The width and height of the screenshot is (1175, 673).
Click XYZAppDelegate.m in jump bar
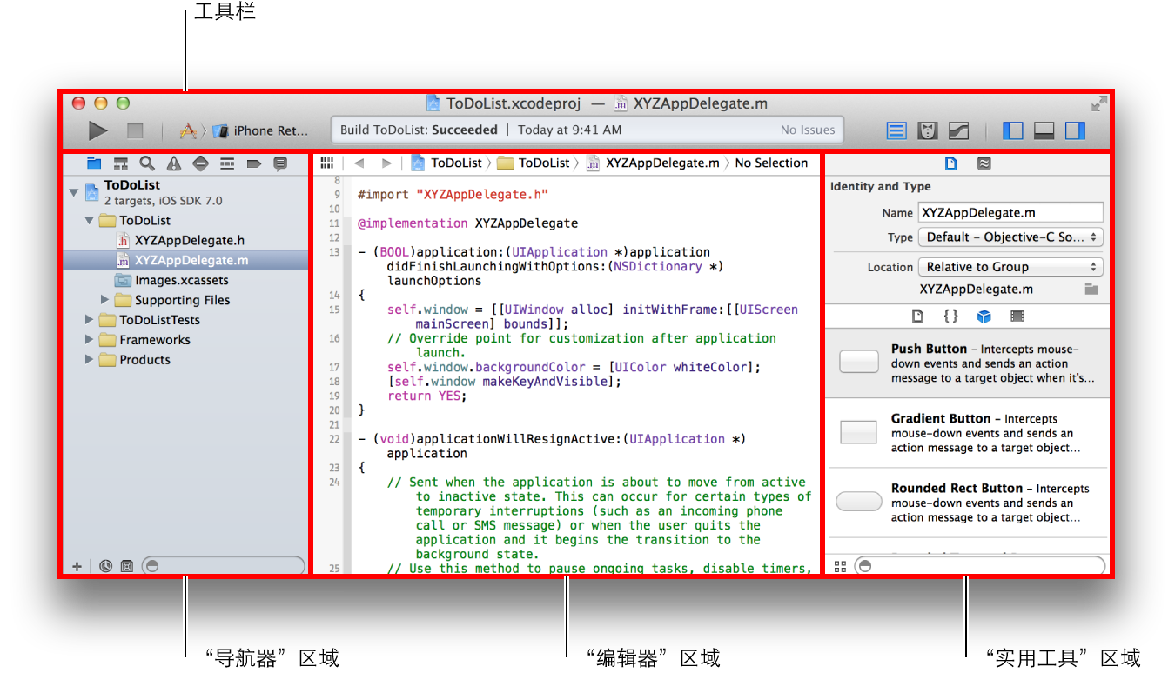click(654, 163)
